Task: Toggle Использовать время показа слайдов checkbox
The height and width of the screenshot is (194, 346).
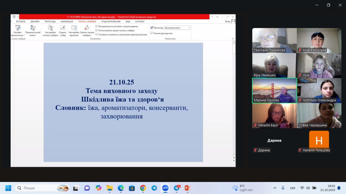Action: coord(97,30)
